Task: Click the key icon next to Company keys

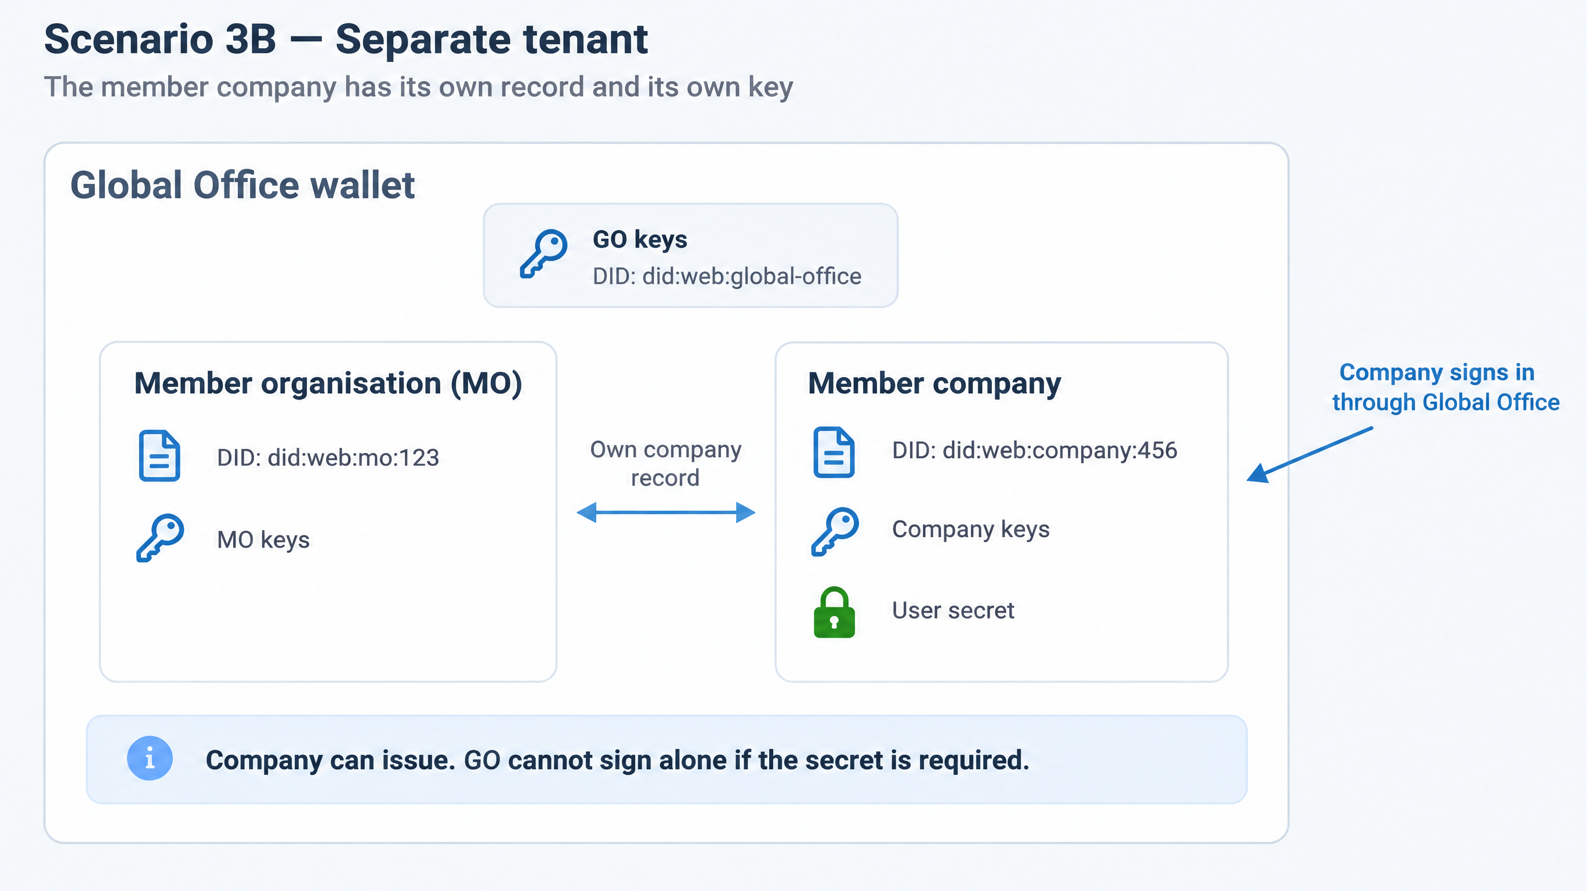Action: [835, 531]
